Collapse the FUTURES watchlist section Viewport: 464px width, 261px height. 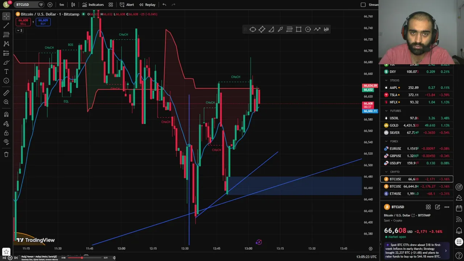pyautogui.click(x=386, y=111)
